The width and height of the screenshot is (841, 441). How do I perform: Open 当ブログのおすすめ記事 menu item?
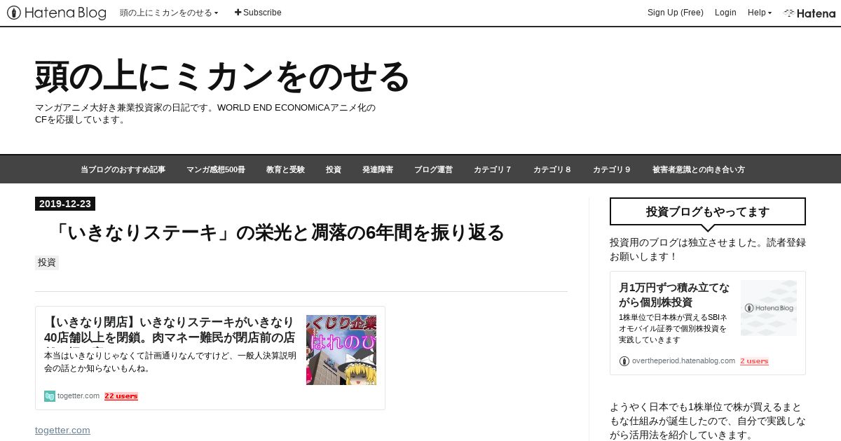point(123,169)
